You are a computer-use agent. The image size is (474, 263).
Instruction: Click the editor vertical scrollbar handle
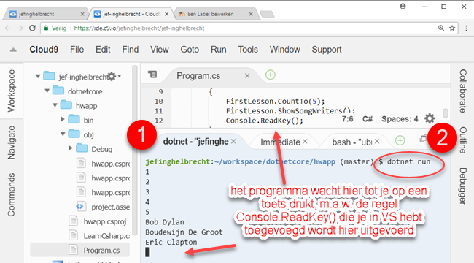point(446,113)
